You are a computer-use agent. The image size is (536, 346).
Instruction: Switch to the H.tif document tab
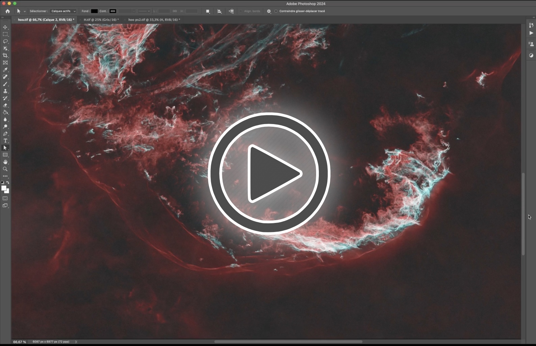click(101, 20)
